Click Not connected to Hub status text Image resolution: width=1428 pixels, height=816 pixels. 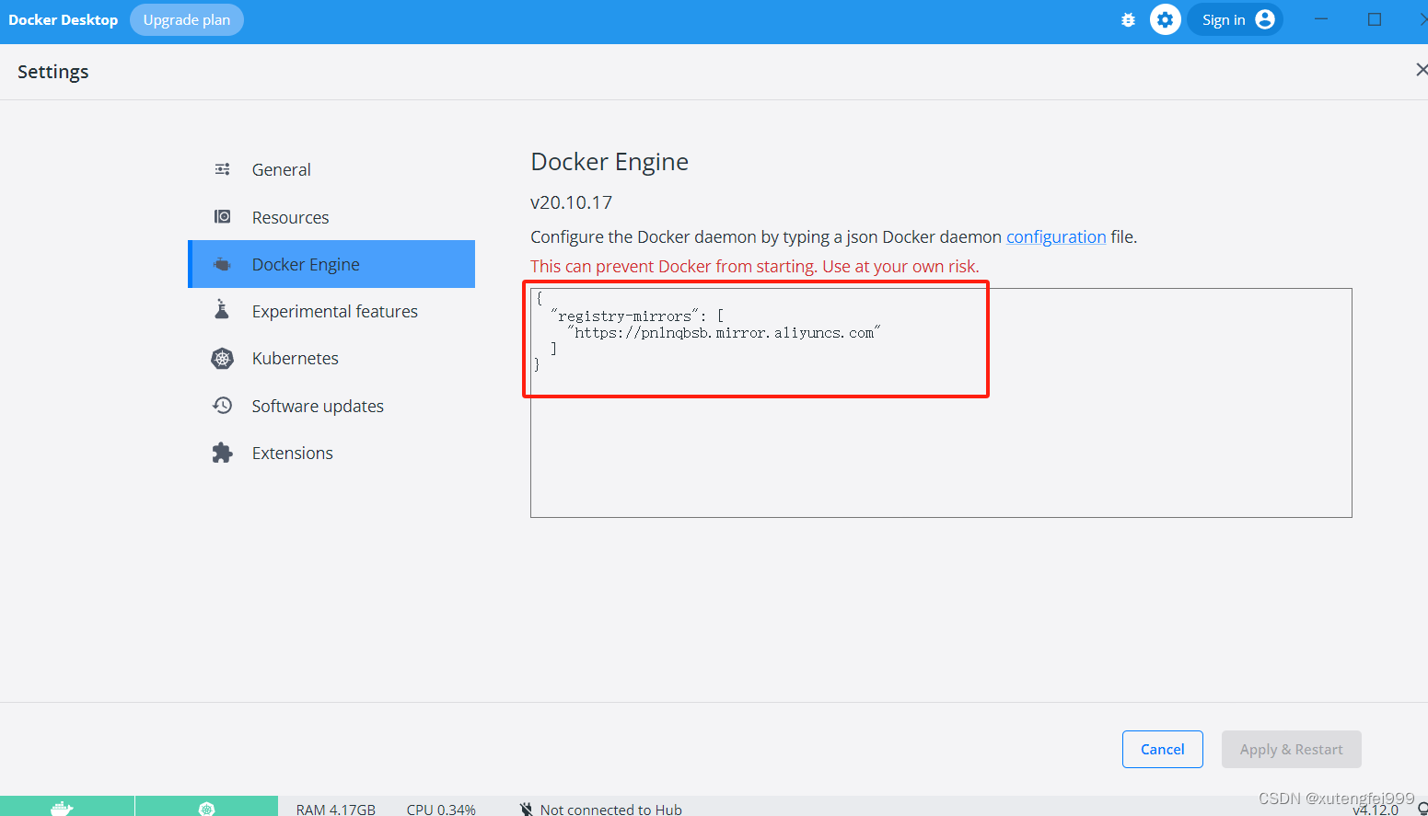click(611, 810)
